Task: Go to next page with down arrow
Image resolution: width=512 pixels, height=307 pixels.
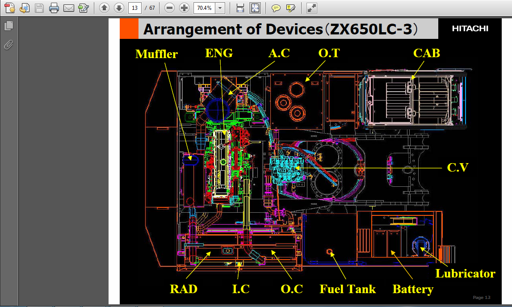Action: pyautogui.click(x=119, y=8)
